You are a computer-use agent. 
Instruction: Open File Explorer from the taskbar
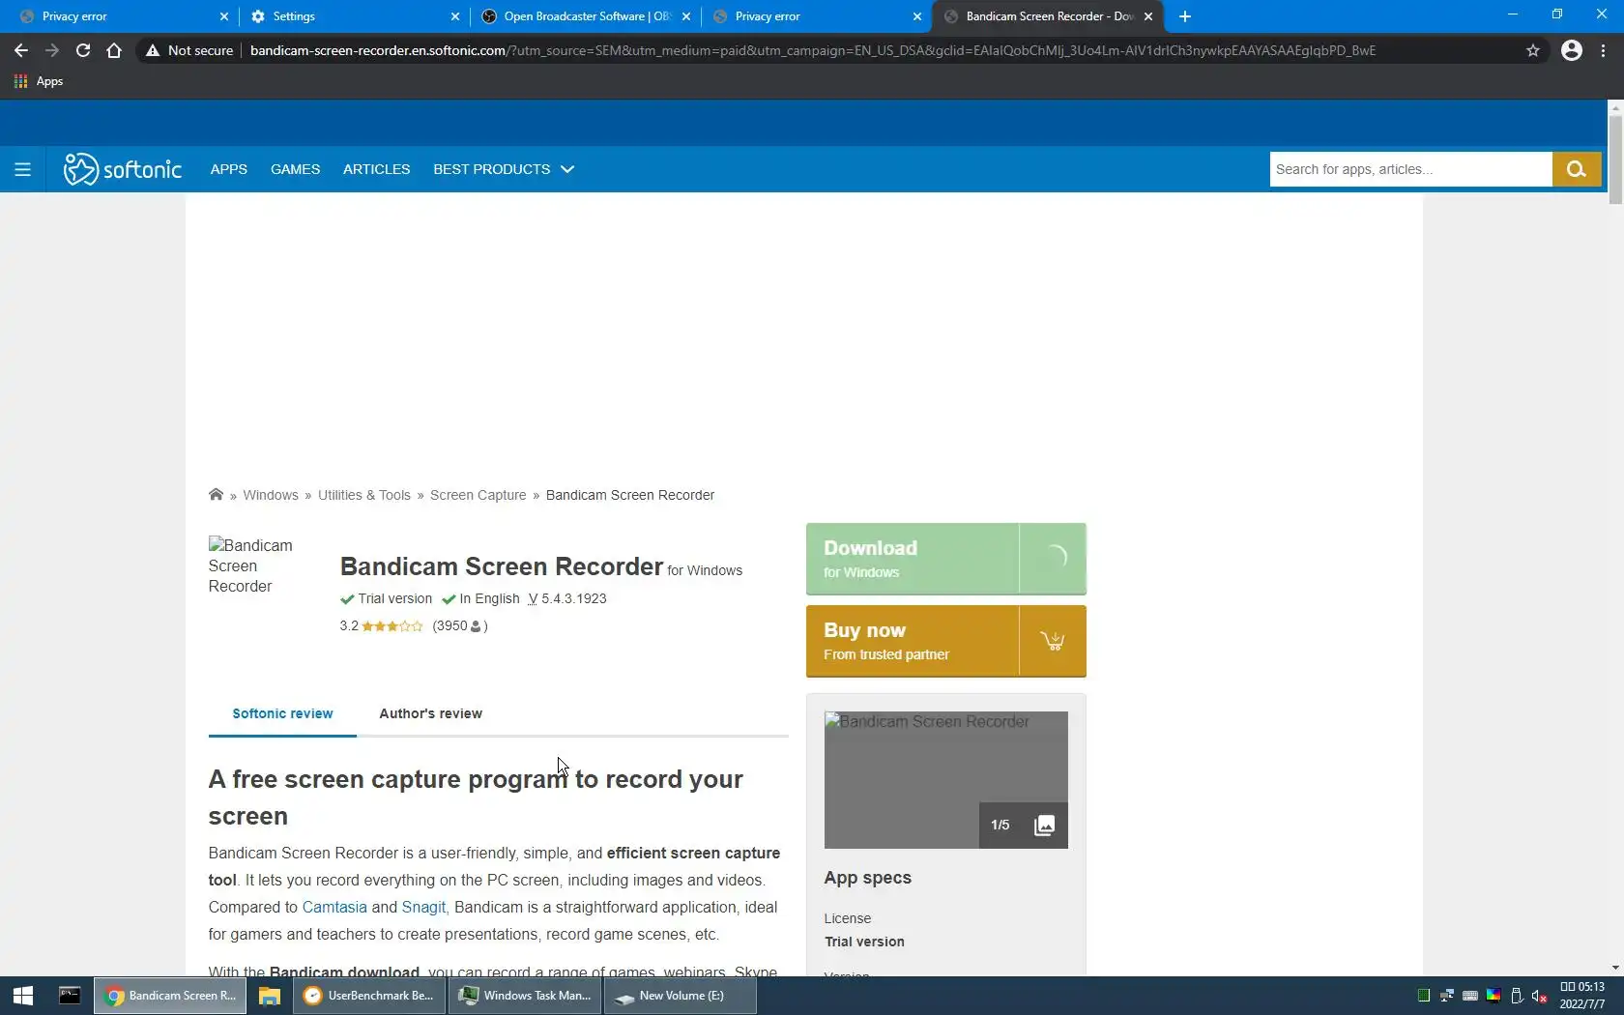click(x=270, y=996)
